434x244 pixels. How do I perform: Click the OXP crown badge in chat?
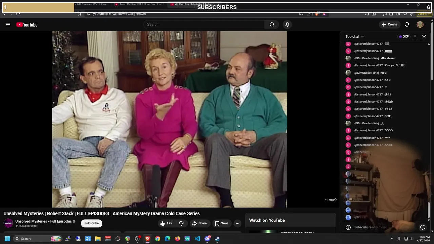(x=404, y=37)
